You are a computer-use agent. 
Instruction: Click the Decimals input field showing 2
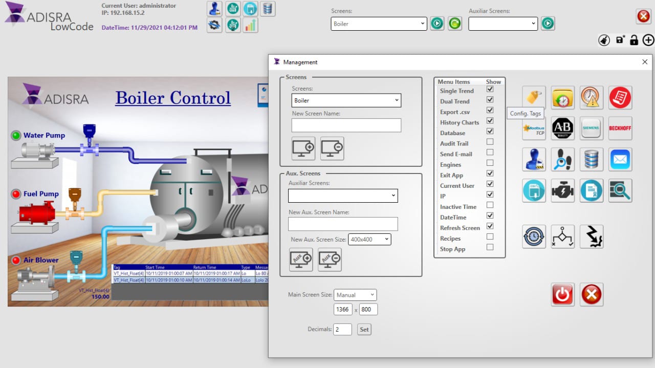pos(343,330)
